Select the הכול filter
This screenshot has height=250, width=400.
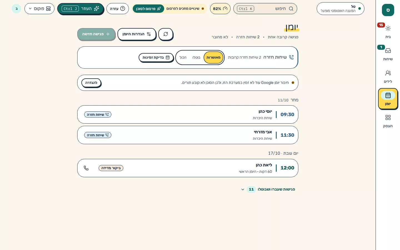coord(183,57)
